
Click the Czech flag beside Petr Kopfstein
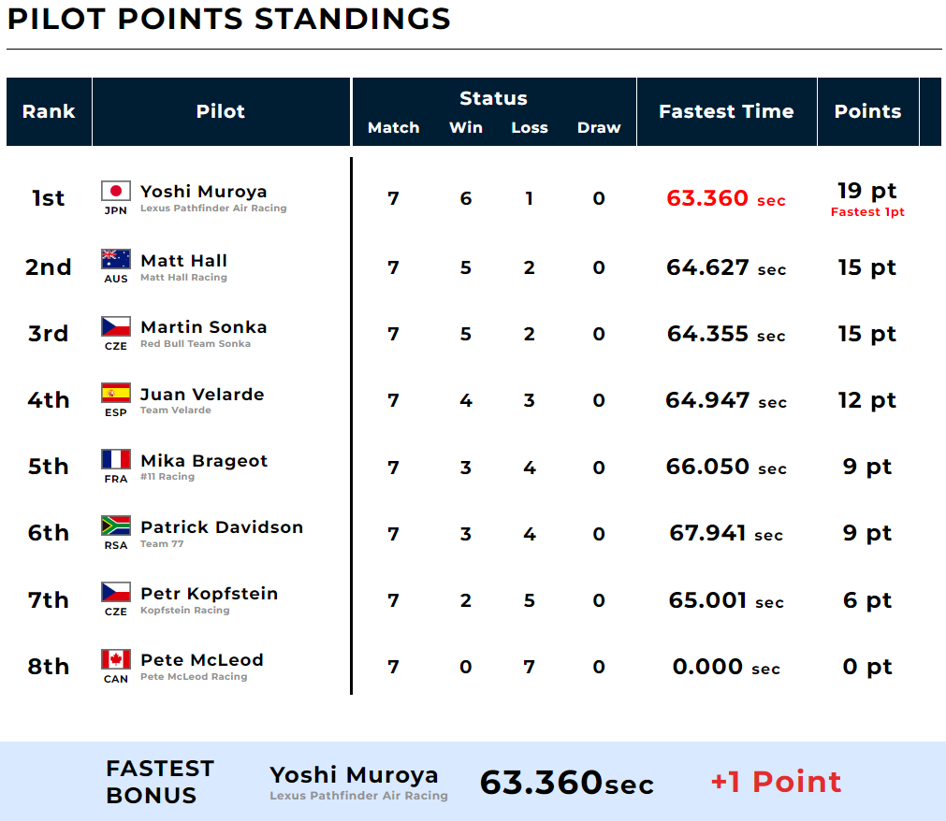116,593
